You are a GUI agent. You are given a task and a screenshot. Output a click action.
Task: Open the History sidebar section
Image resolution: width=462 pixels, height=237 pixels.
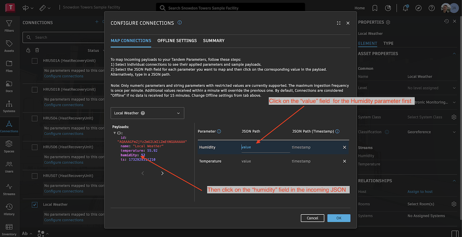[9, 209]
